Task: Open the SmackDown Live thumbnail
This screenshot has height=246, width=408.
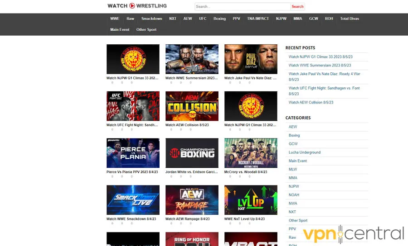Action: pyautogui.click(x=133, y=200)
